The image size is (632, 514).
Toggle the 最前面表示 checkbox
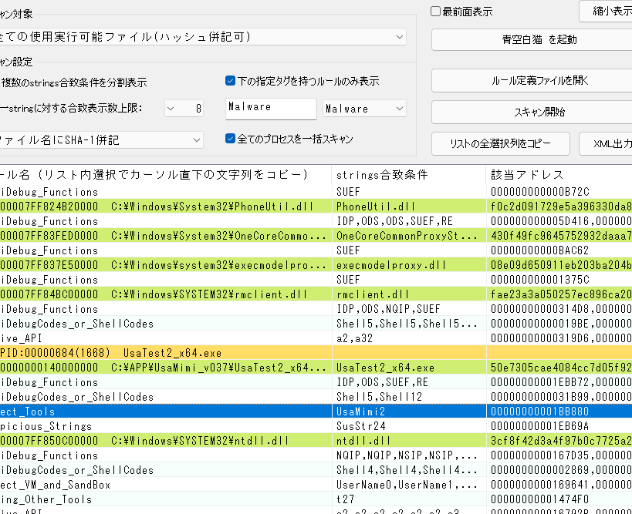[x=437, y=12]
